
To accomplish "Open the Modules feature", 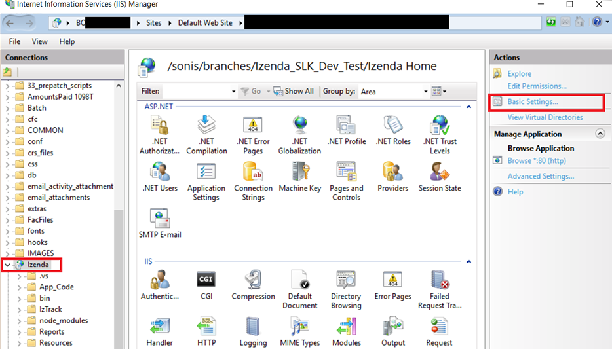I will pyautogui.click(x=347, y=332).
